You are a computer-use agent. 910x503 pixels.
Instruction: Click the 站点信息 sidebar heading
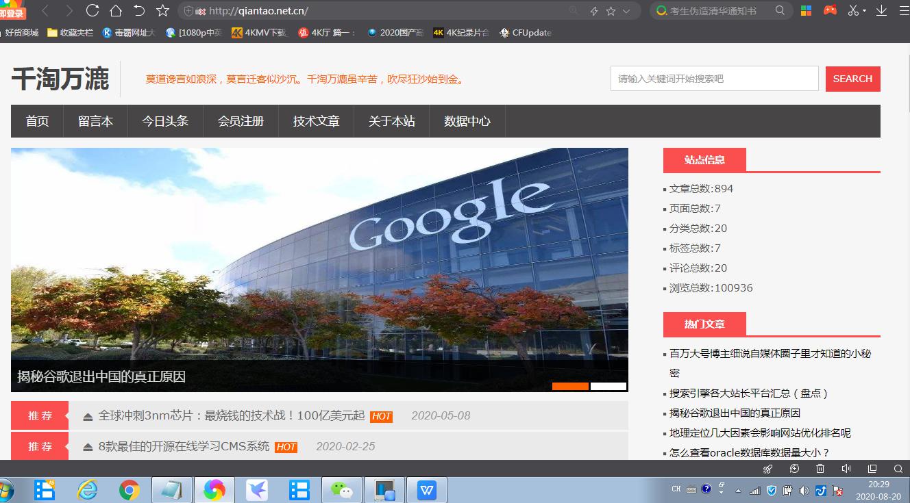click(x=704, y=160)
